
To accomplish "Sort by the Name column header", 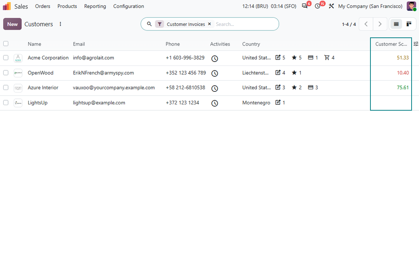I will click(34, 44).
